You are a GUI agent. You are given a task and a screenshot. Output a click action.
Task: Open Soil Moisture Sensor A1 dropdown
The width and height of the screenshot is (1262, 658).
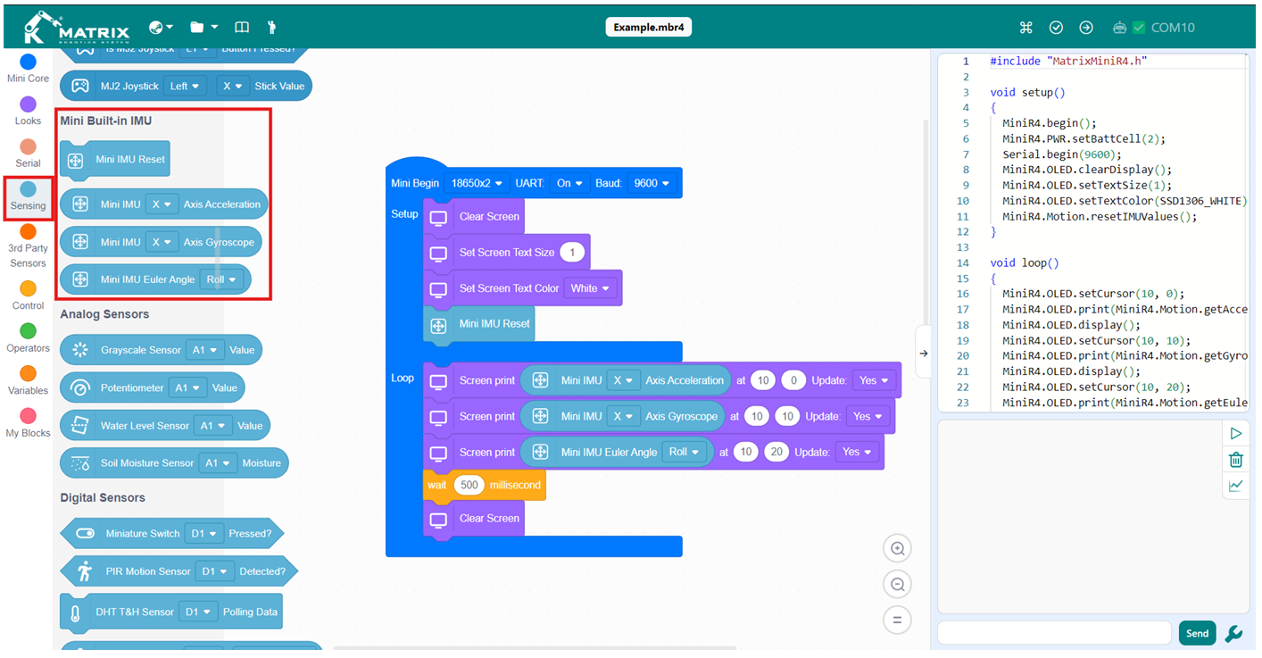tap(217, 463)
